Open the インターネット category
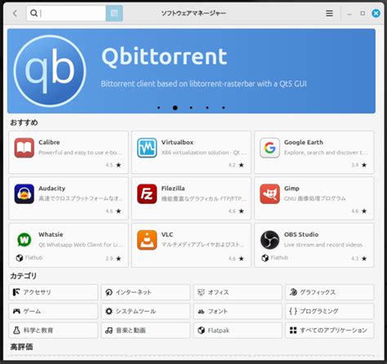Image resolution: width=387 pixels, height=364 pixels. (x=145, y=292)
